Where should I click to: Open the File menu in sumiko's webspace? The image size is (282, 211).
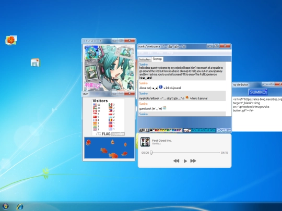click(142, 53)
